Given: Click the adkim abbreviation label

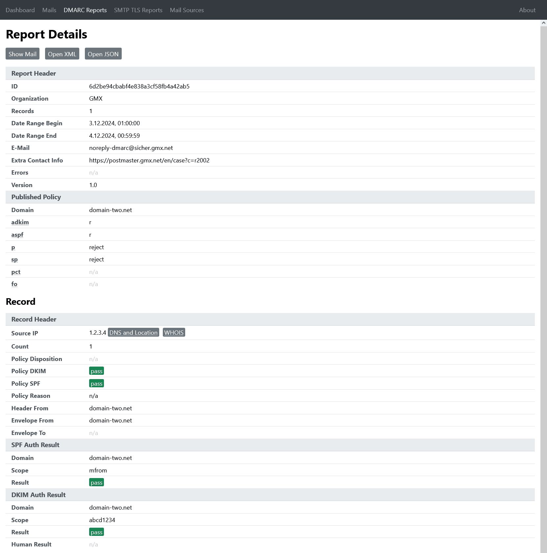Looking at the screenshot, I should click(20, 222).
